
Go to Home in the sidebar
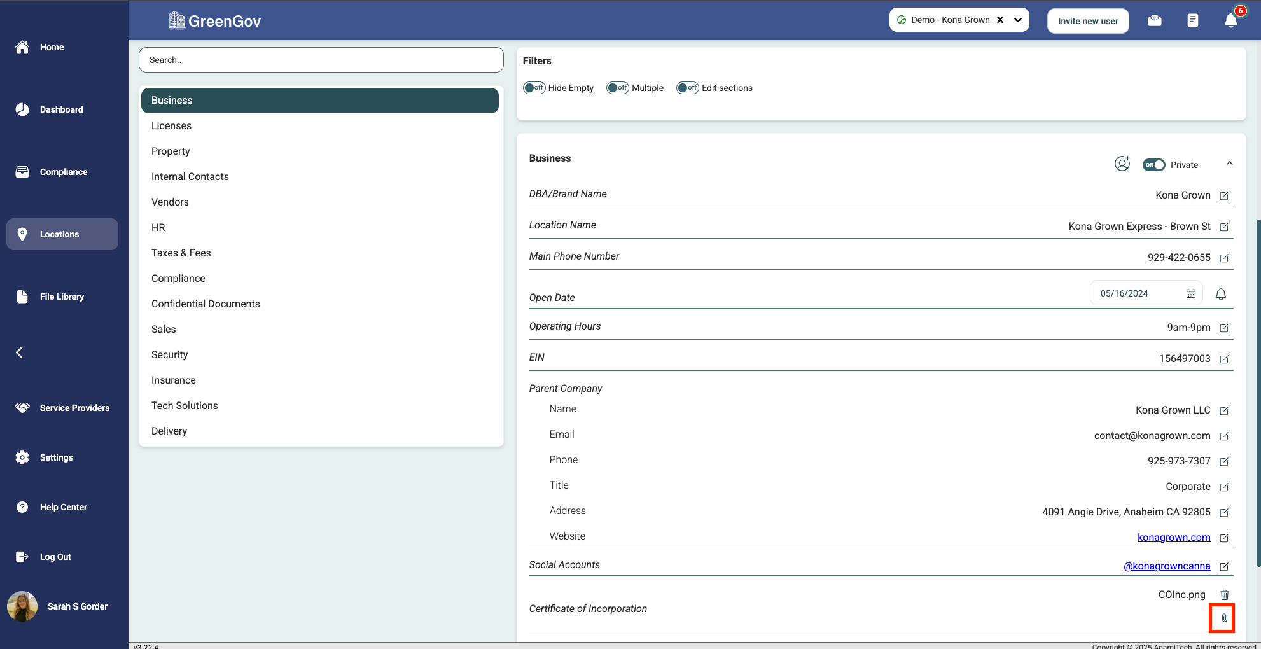tap(62, 47)
